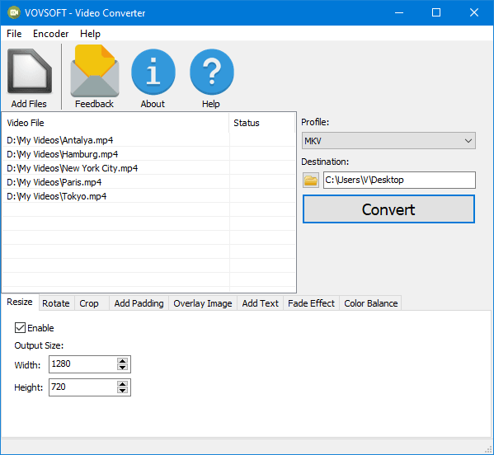Image resolution: width=494 pixels, height=455 pixels.
Task: Open the Help question mark icon
Action: 212,72
